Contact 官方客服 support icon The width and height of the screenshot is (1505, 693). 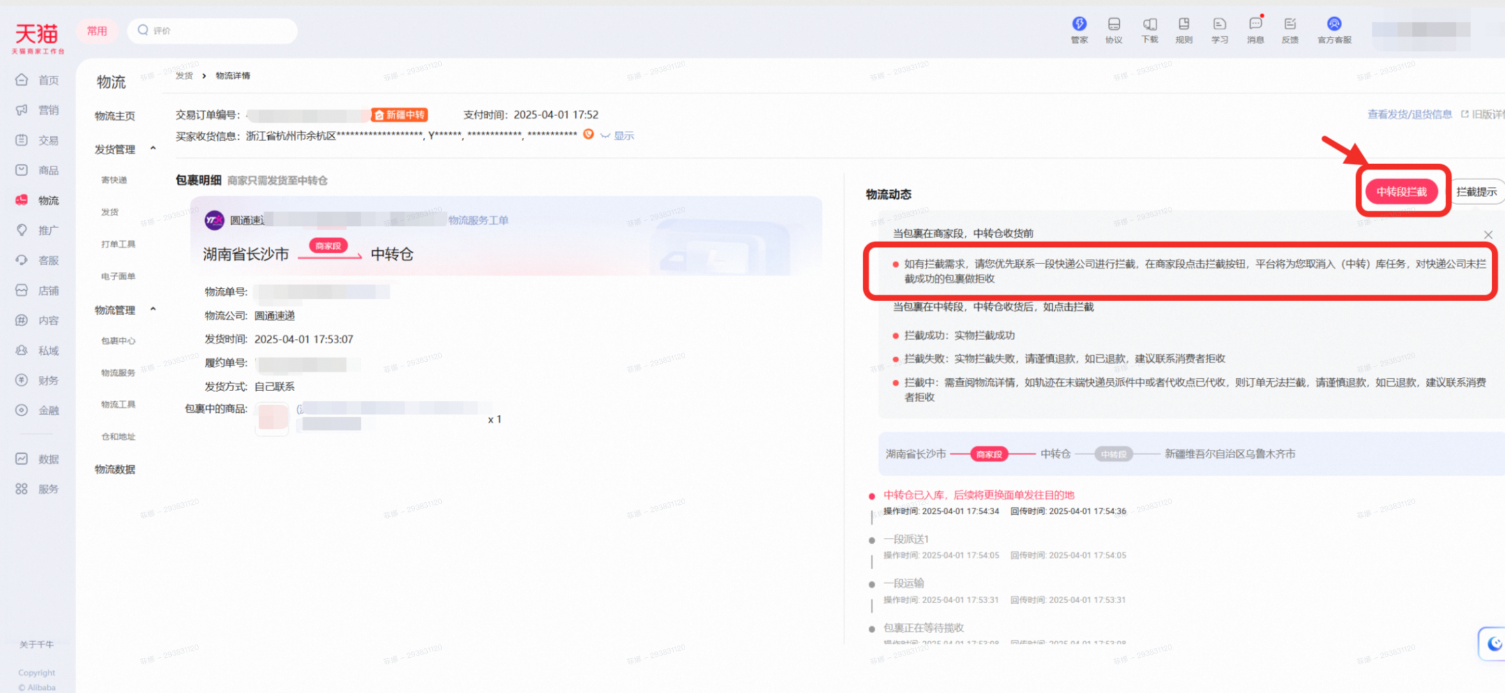point(1334,29)
